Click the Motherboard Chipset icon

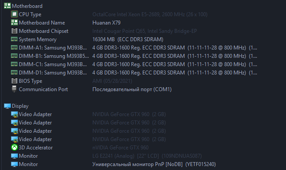pyautogui.click(x=14, y=31)
